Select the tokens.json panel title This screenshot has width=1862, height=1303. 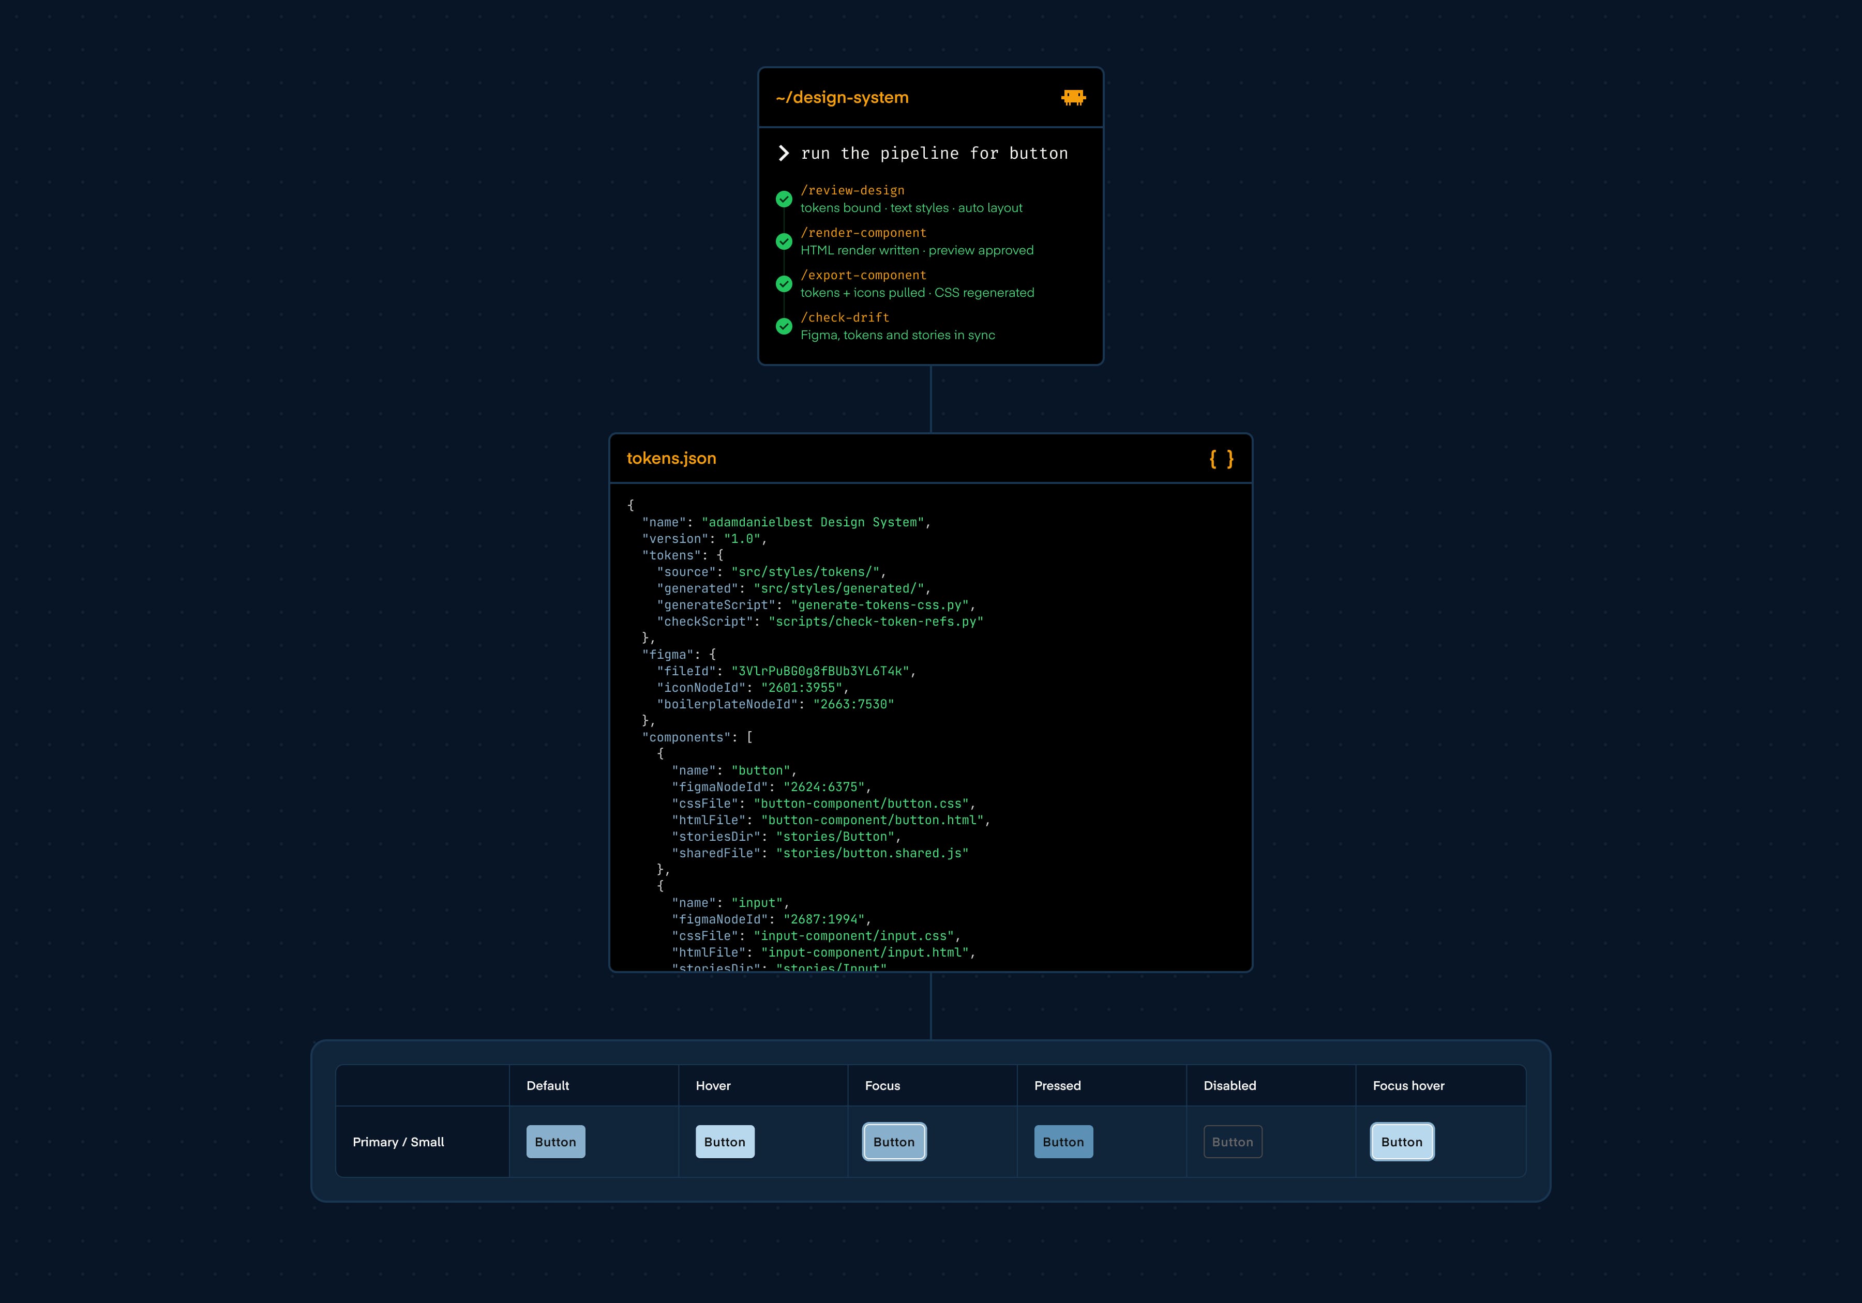tap(671, 458)
